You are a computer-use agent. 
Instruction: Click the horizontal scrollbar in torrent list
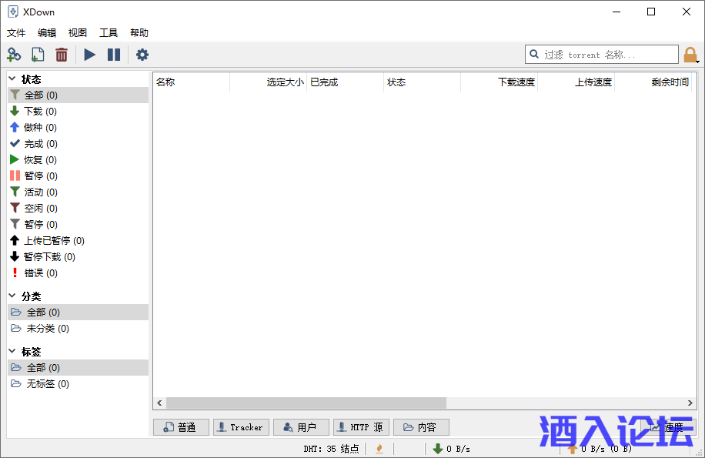(x=306, y=403)
